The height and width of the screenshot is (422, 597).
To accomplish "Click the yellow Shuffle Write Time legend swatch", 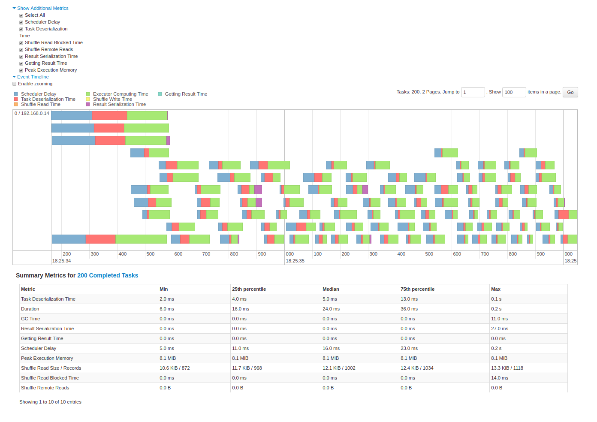I will pos(88,99).
